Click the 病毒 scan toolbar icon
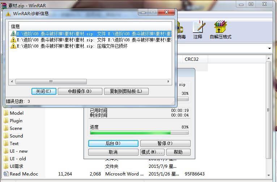This screenshot has width=277, height=182. tap(181, 30)
